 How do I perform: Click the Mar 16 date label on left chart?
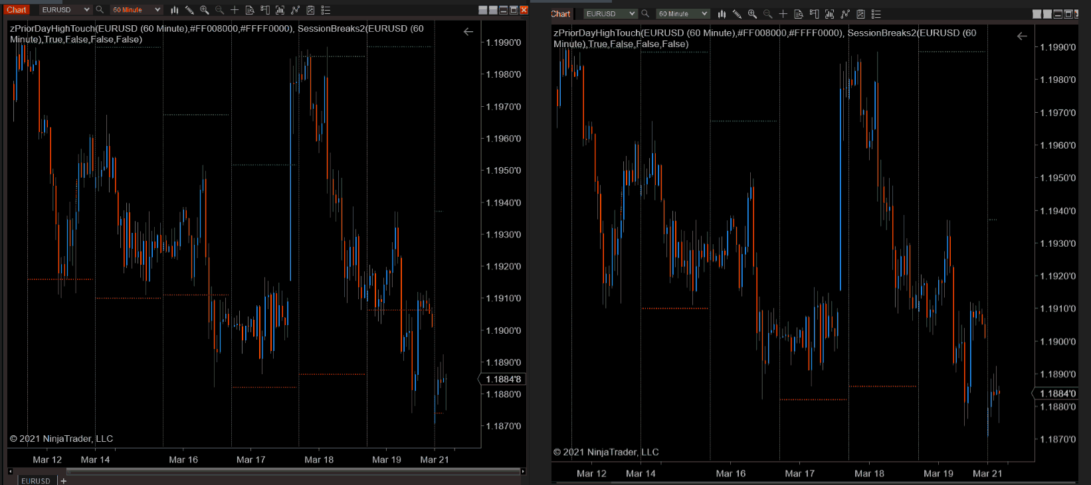point(183,460)
